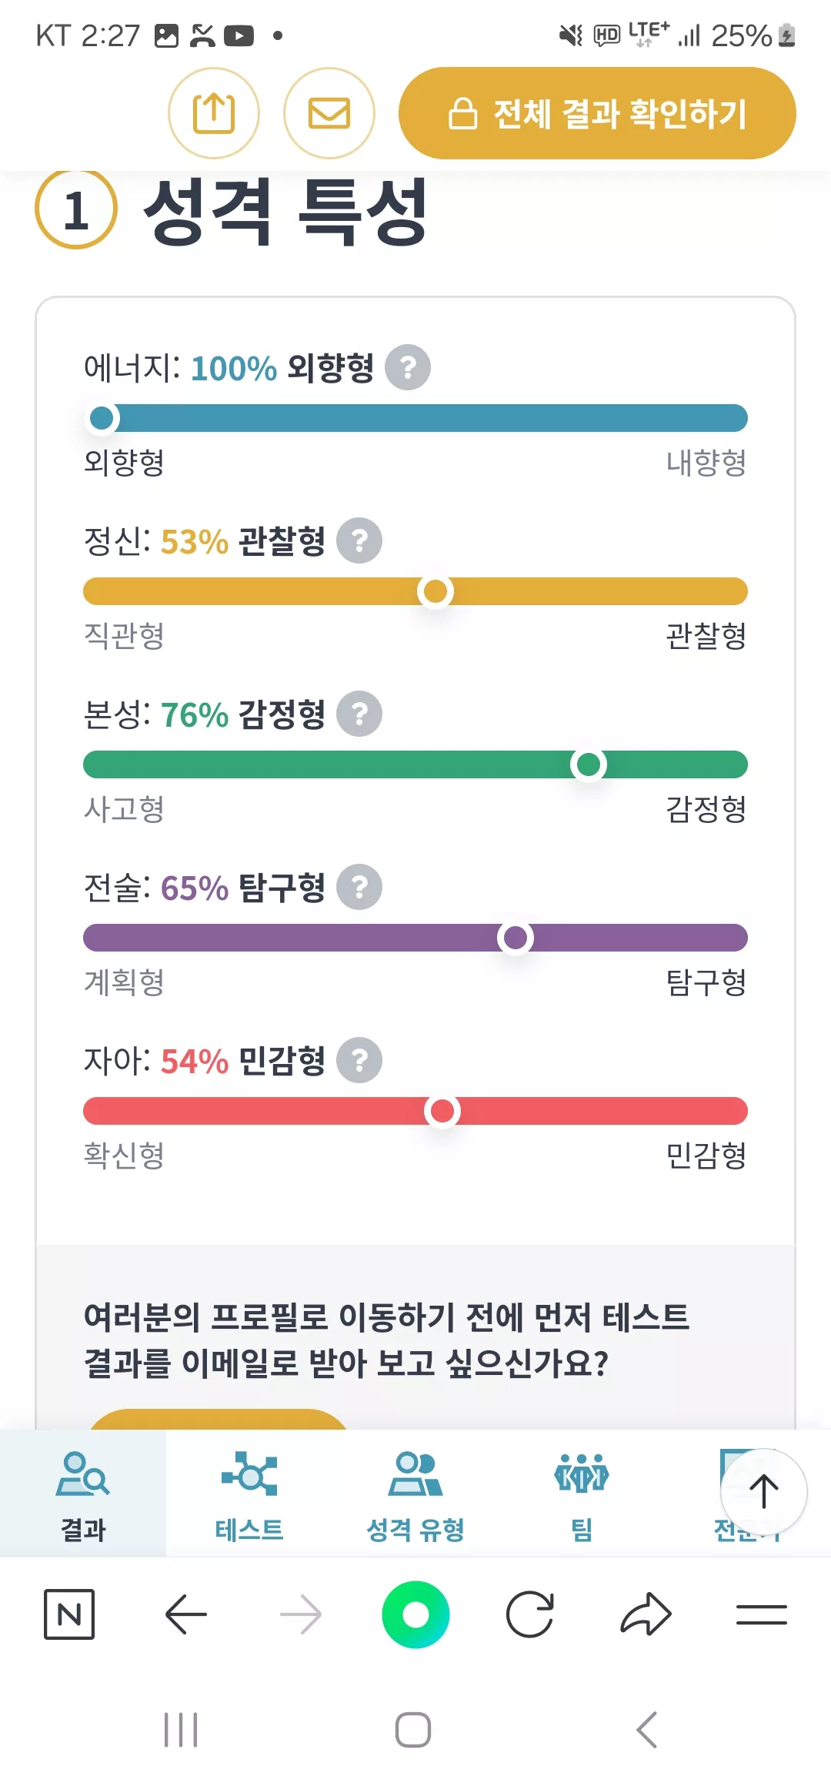Tap the scroll-to-top arrow button

(763, 1491)
